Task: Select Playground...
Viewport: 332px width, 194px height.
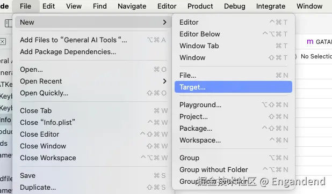Action: tap(233, 105)
